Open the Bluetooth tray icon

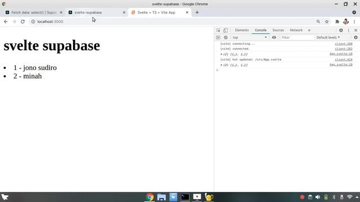click(334, 197)
